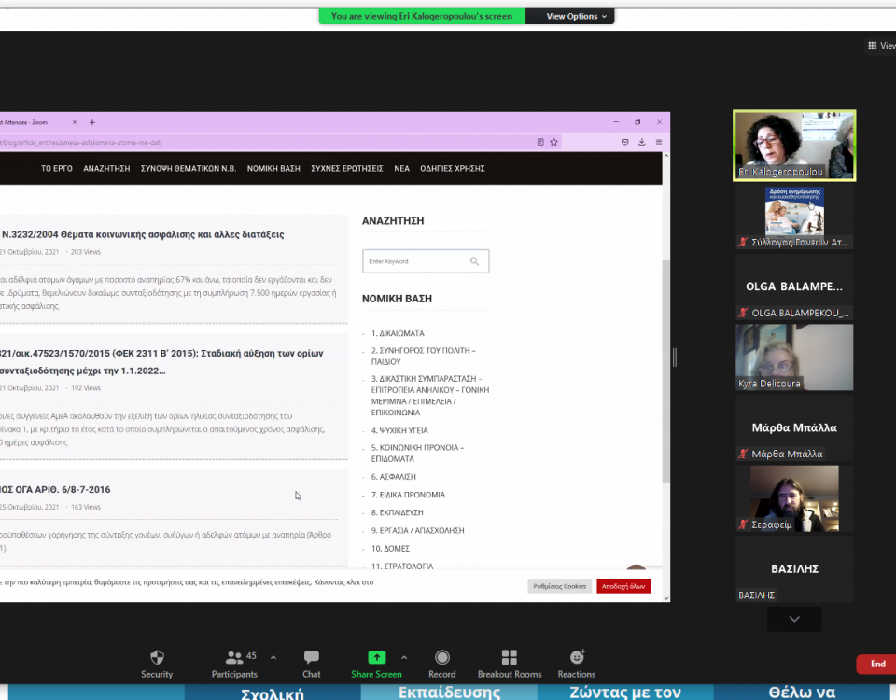Click the reader view icon in address bar
This screenshot has height=700, width=896.
pos(540,142)
